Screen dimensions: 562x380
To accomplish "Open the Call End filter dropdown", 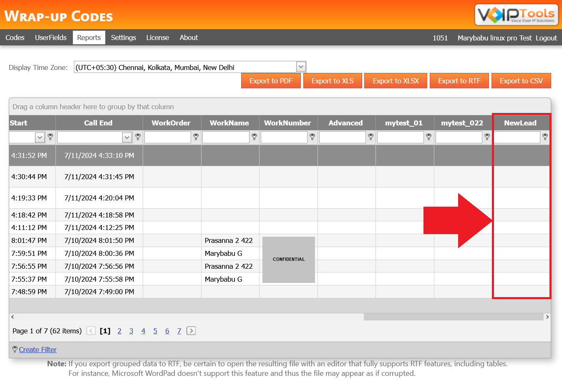I will click(126, 137).
